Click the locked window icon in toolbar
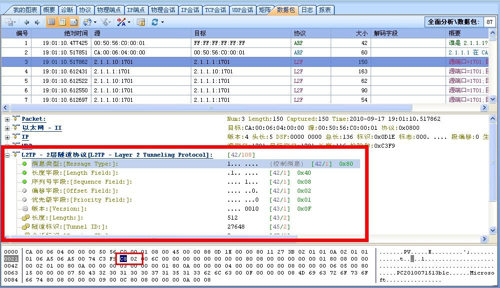The width and height of the screenshot is (500, 288). (141, 22)
